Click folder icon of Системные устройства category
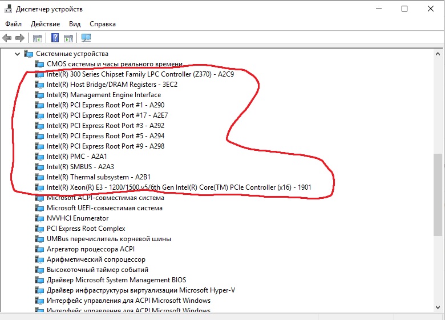 (29, 54)
